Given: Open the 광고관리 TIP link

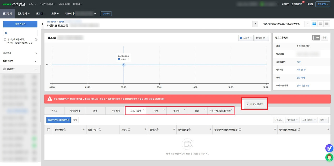Looking at the screenshot, I should click(297, 4).
